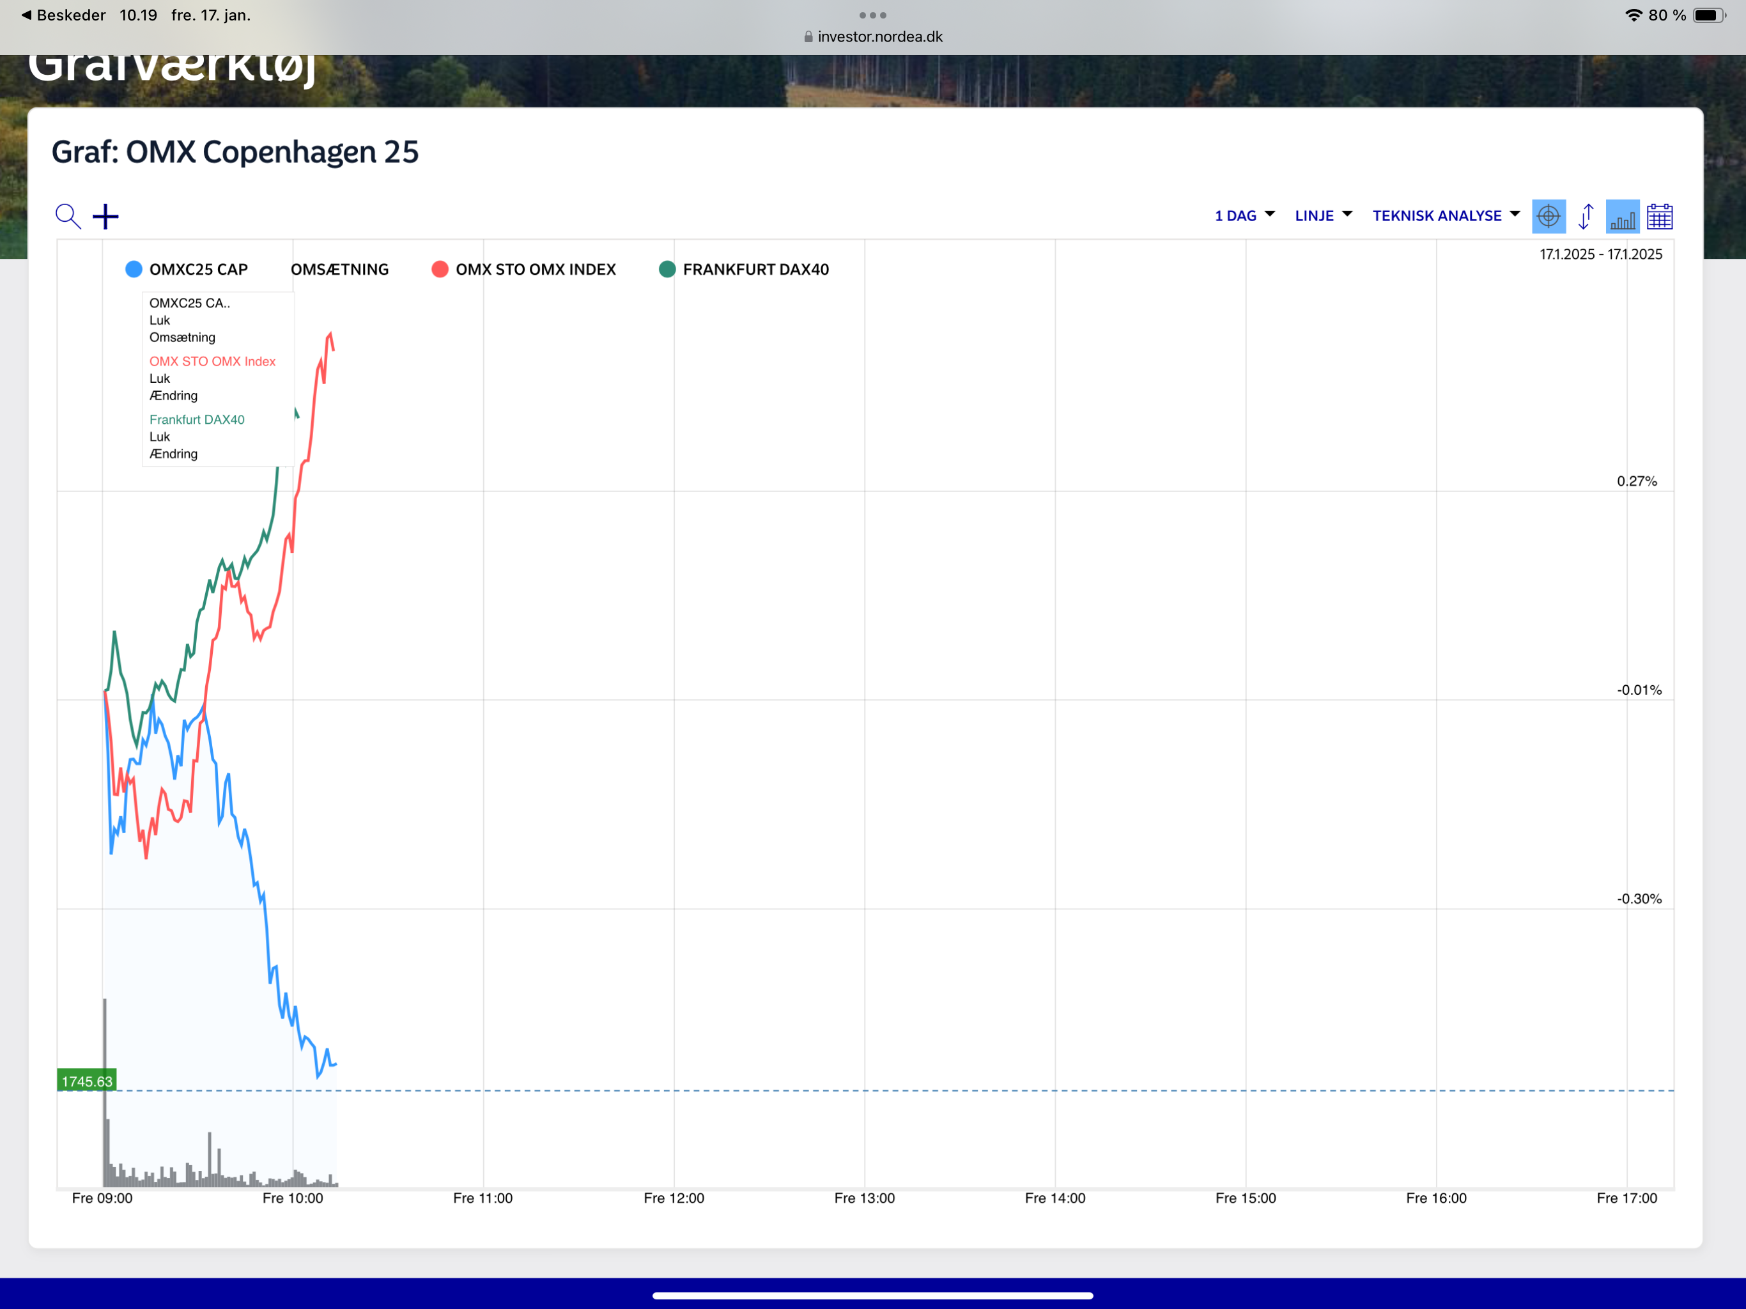This screenshot has width=1746, height=1309.
Task: Click the Fre 10:00 axis label
Action: point(293,1198)
